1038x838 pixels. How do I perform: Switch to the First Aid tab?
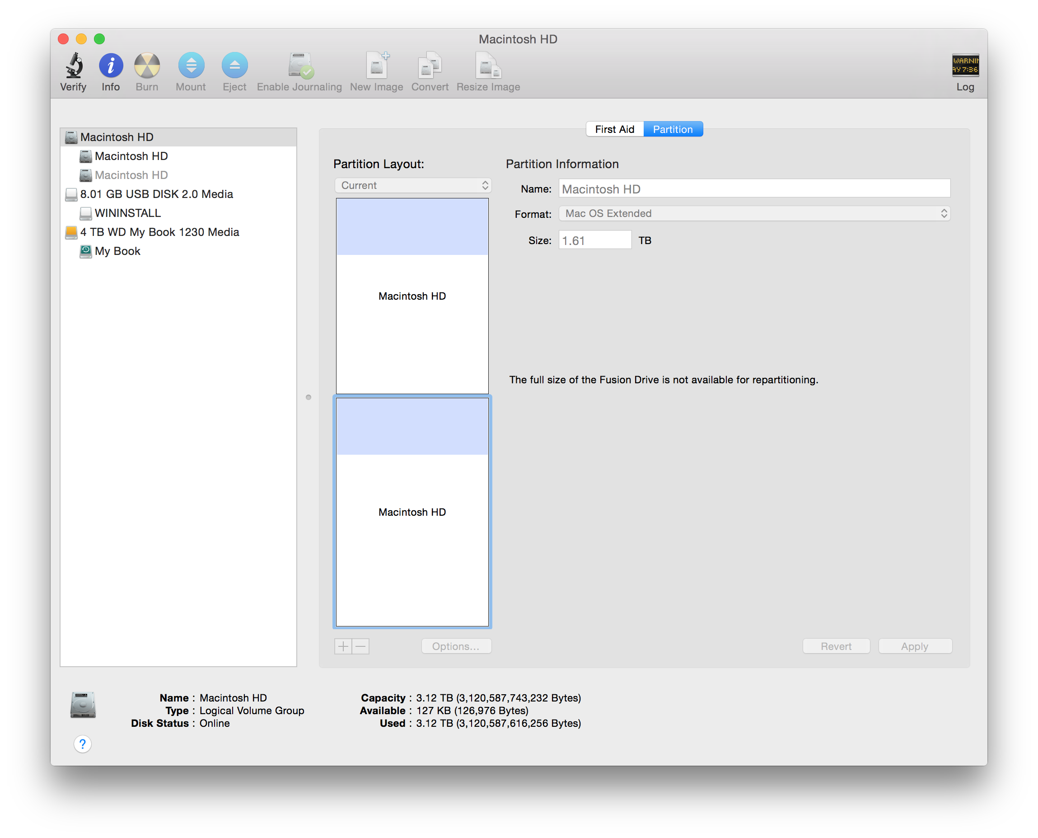[614, 129]
